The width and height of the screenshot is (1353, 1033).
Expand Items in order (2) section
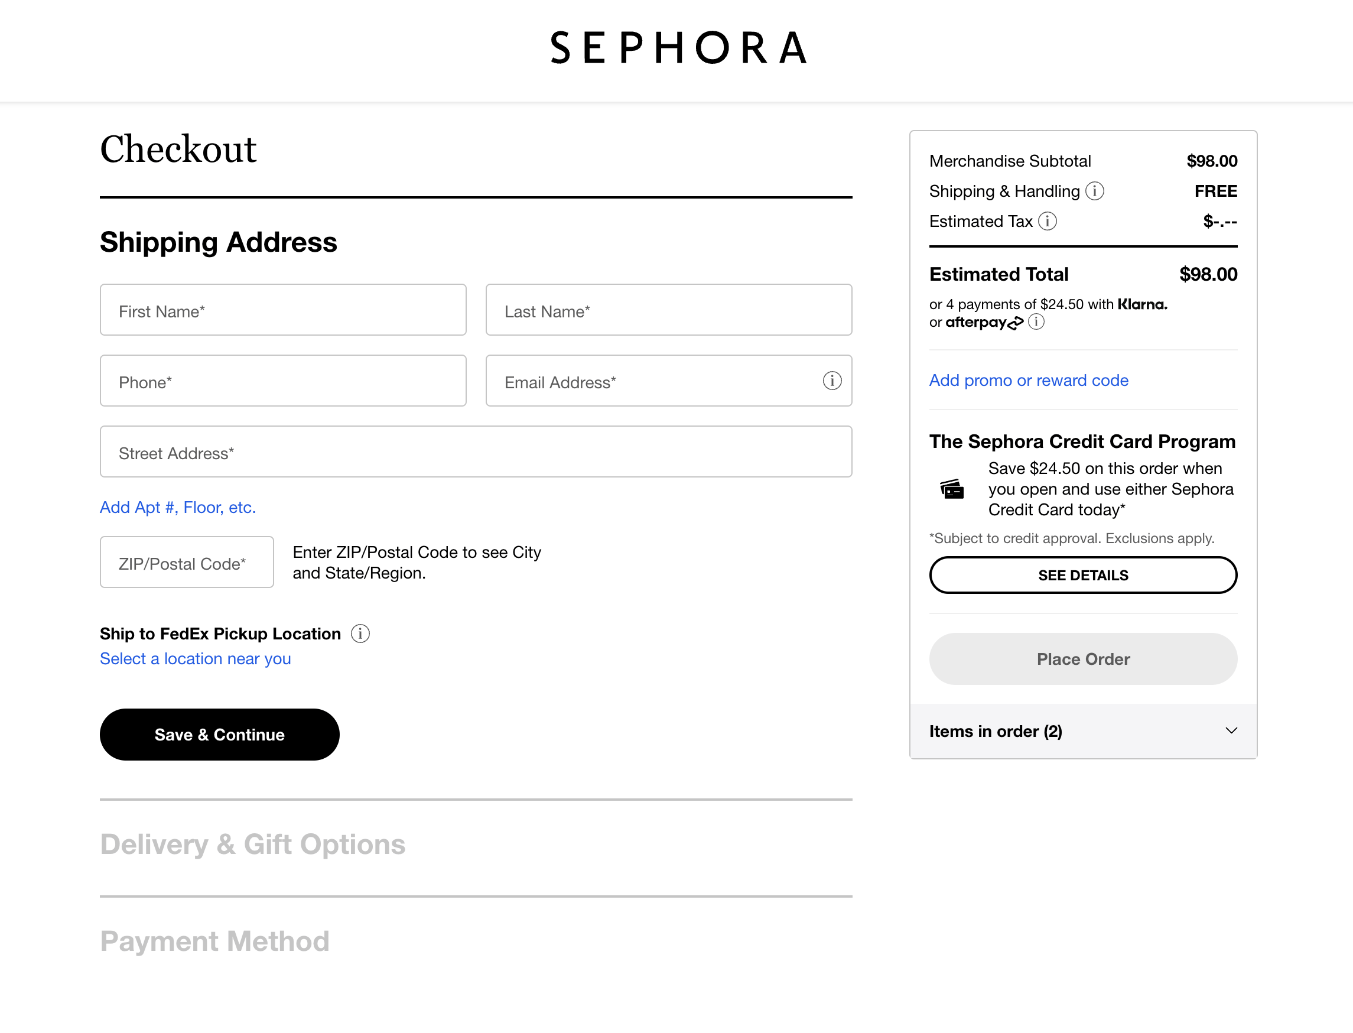point(996,731)
